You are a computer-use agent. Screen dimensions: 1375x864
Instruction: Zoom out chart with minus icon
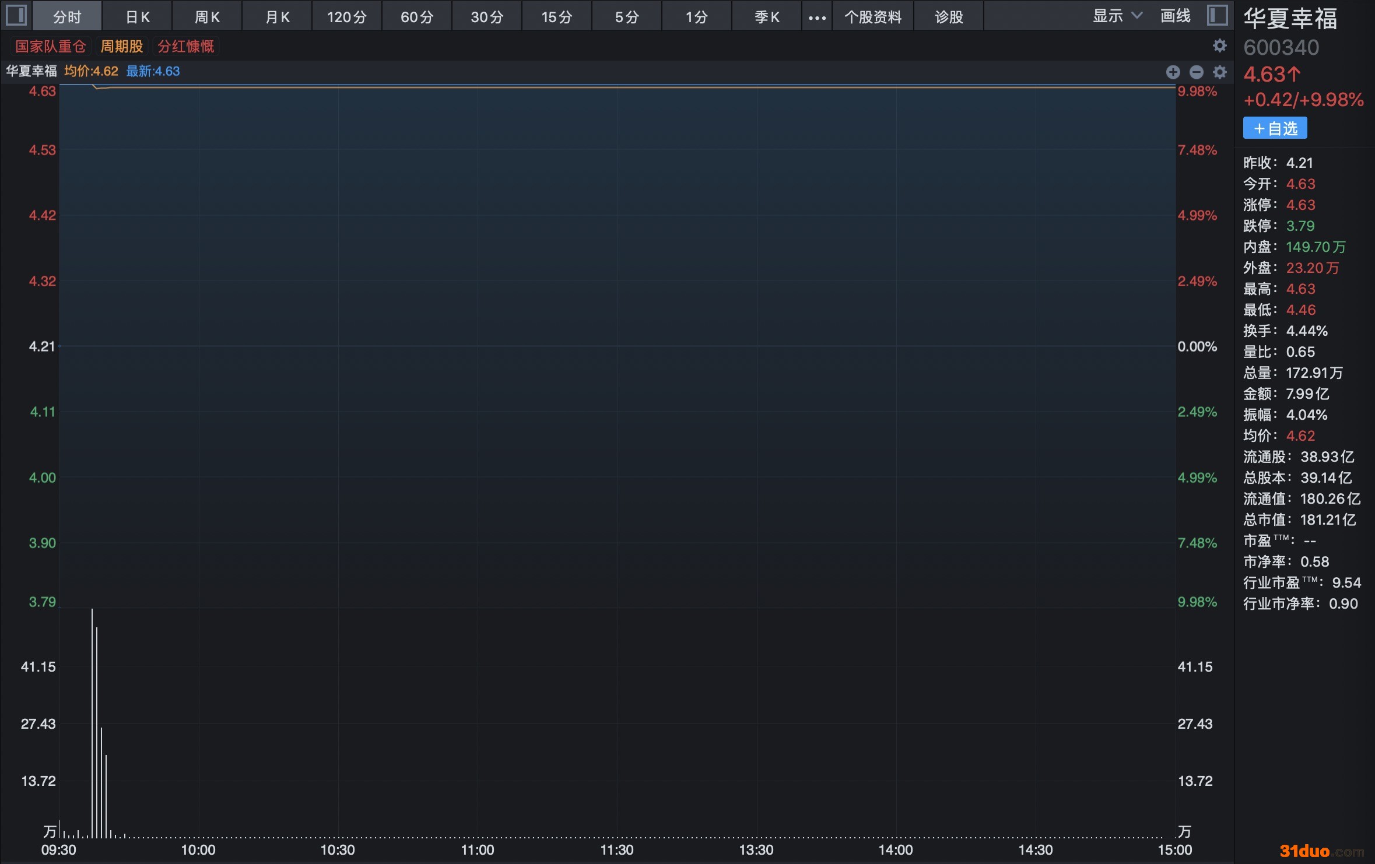pyautogui.click(x=1196, y=72)
